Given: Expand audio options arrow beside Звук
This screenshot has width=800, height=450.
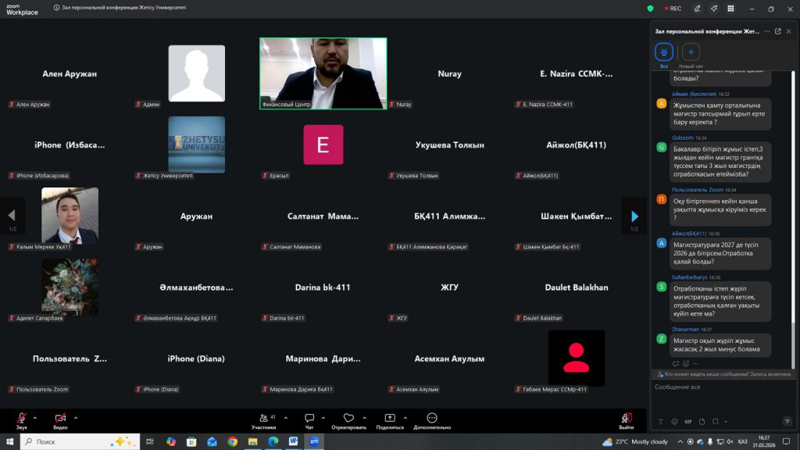Looking at the screenshot, I should point(37,418).
